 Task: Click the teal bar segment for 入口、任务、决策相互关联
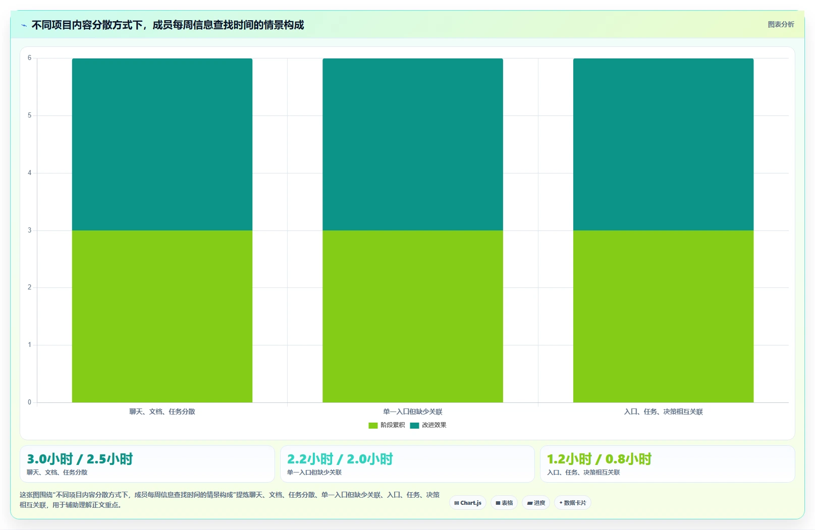663,144
